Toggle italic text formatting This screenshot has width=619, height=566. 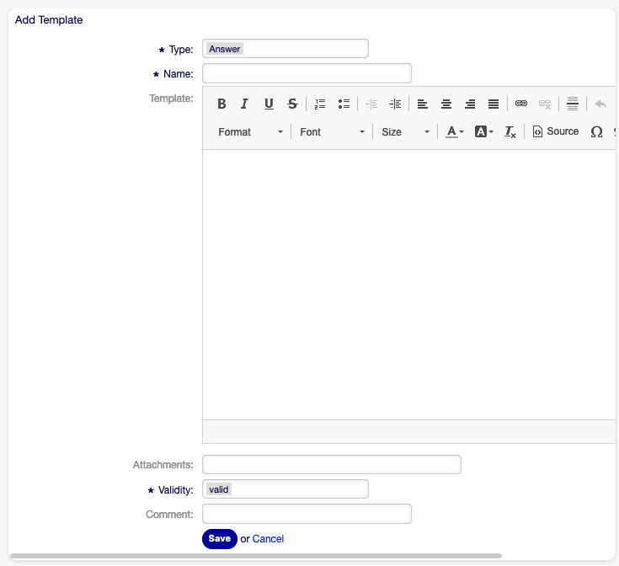[244, 104]
